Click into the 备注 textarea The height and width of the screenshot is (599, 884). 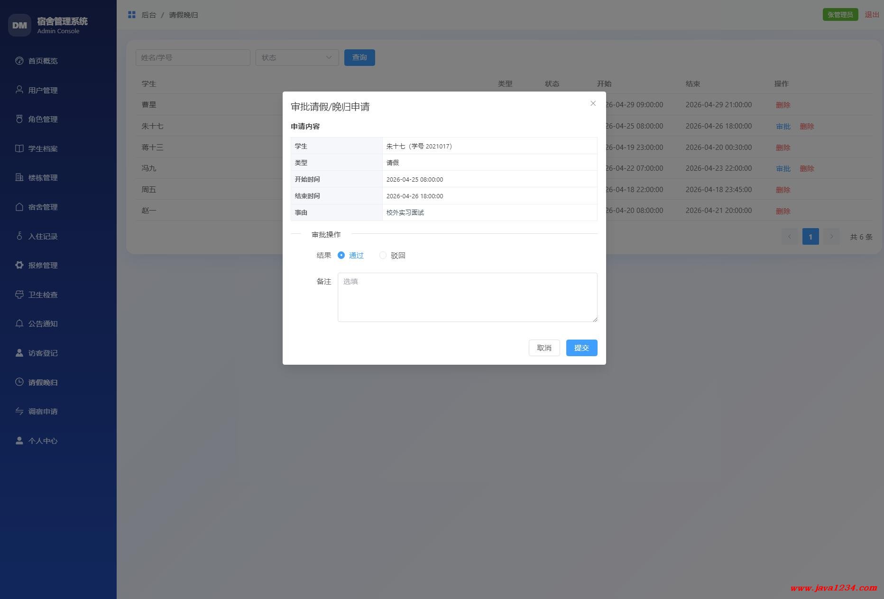[467, 297]
